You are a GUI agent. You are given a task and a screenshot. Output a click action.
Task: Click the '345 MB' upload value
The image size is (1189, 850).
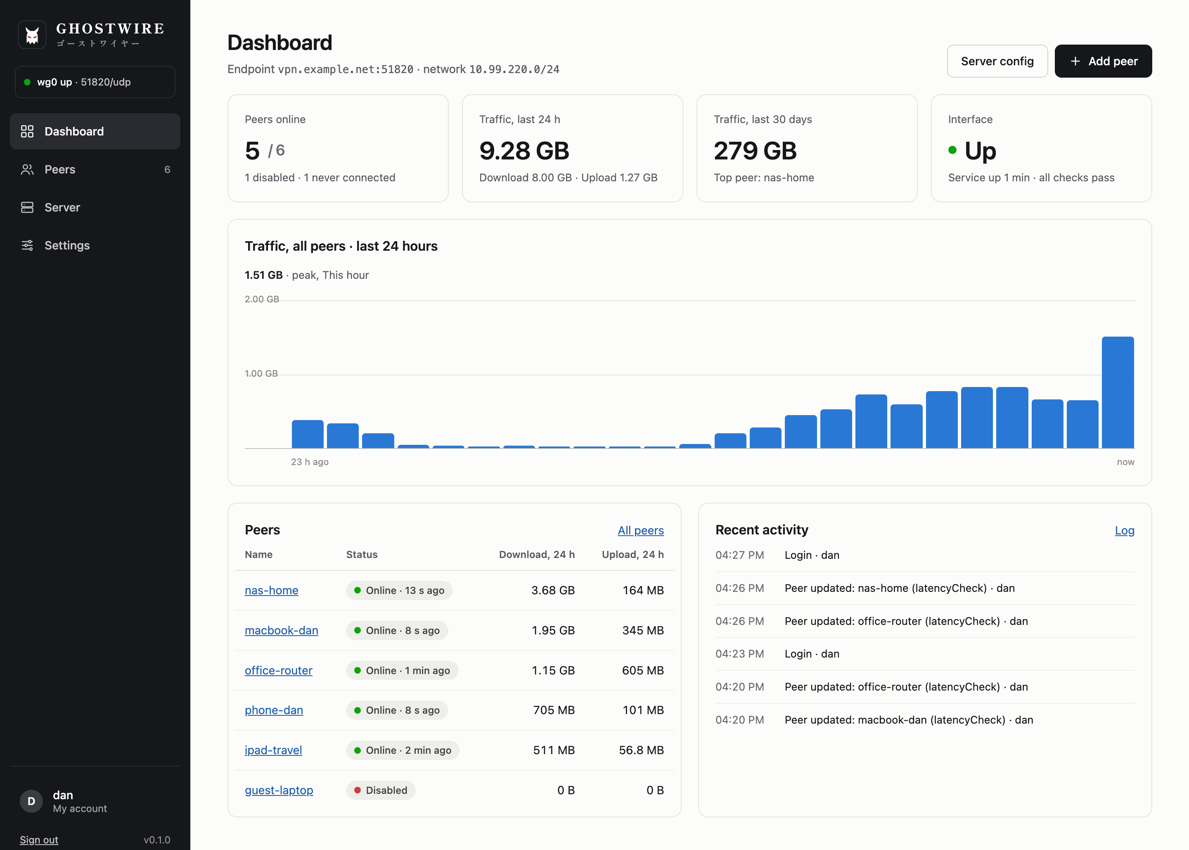[x=643, y=630]
